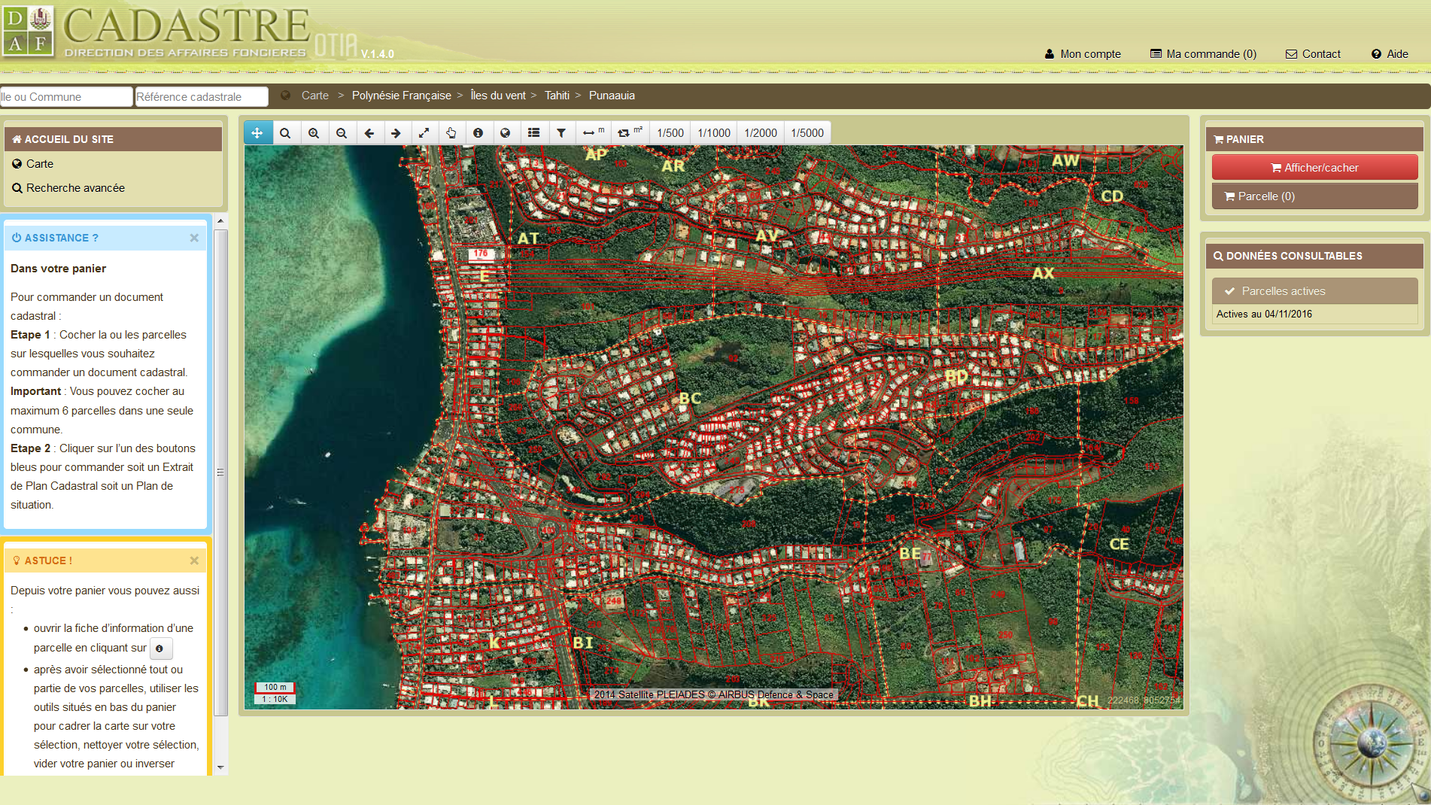Viewport: 1431px width, 805px height.
Task: Close the Astuce tip panel
Action: click(x=194, y=560)
